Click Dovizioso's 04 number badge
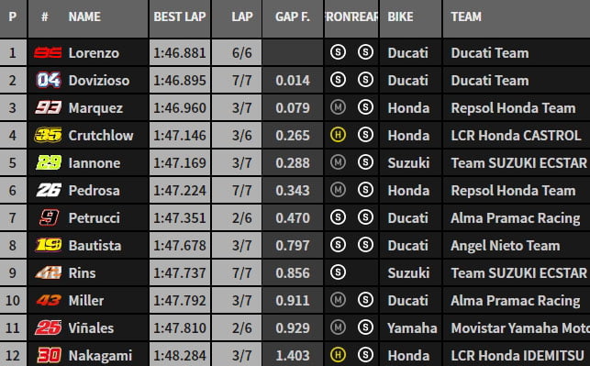Image resolution: width=590 pixels, height=366 pixels. tap(48, 80)
